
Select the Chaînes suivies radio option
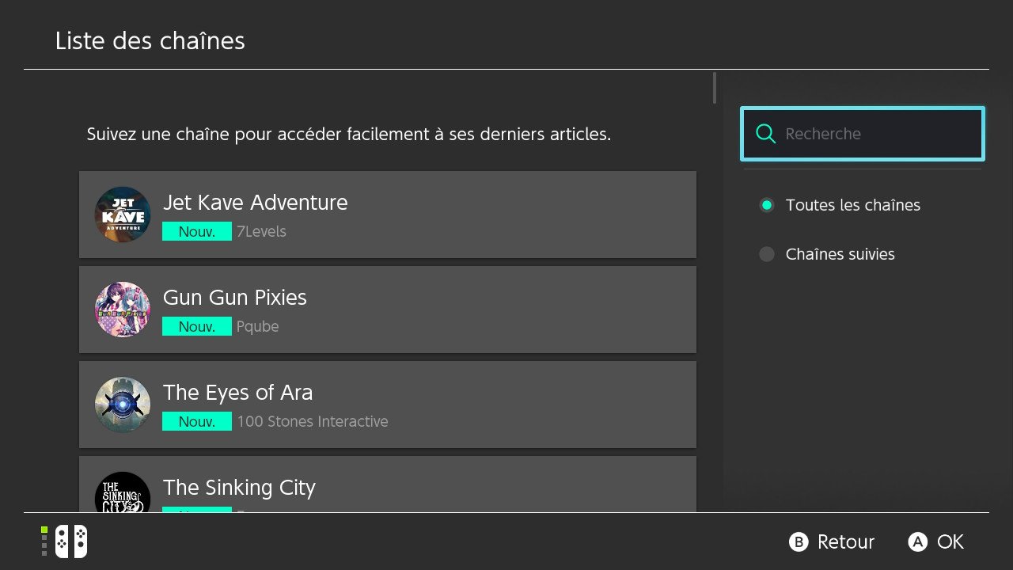pyautogui.click(x=827, y=254)
